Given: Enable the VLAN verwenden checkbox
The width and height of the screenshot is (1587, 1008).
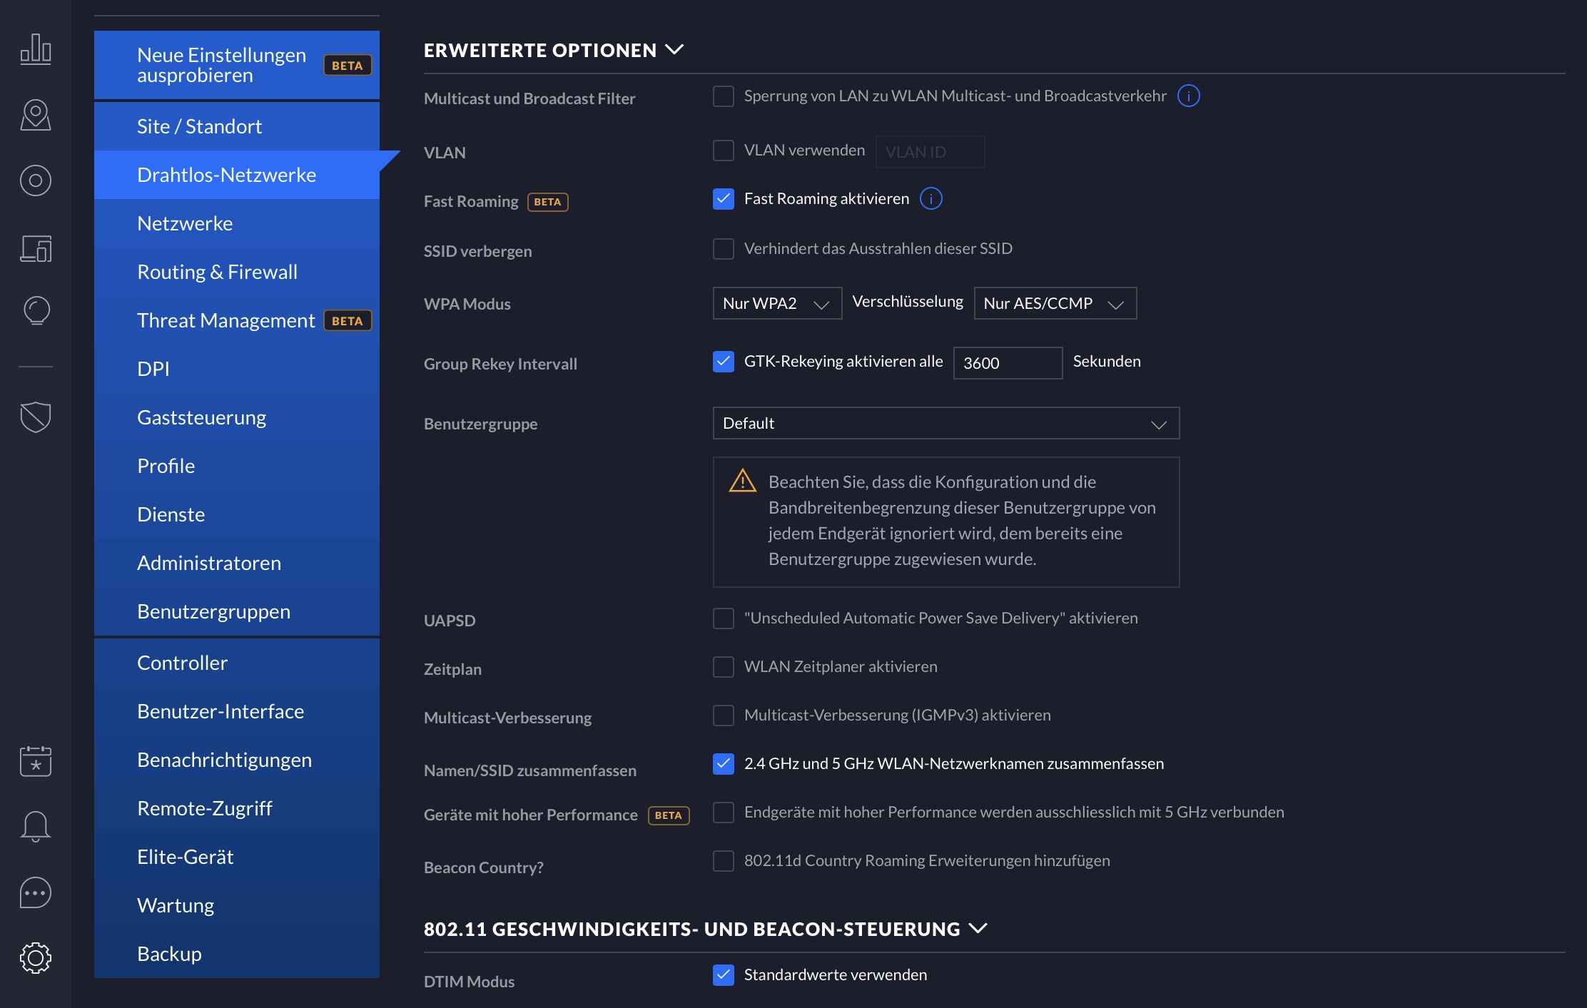Looking at the screenshot, I should click(724, 151).
